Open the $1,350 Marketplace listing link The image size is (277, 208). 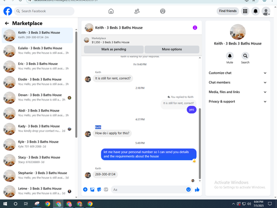tap(110, 42)
